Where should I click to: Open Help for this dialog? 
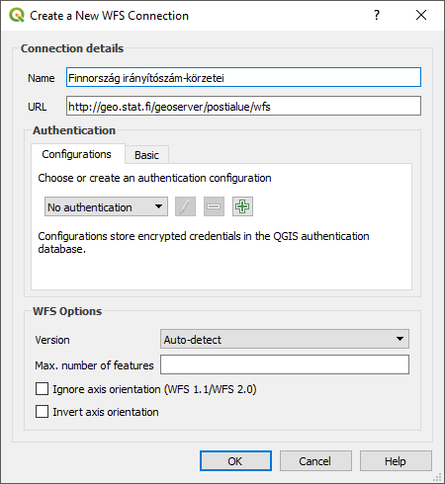coord(396,461)
